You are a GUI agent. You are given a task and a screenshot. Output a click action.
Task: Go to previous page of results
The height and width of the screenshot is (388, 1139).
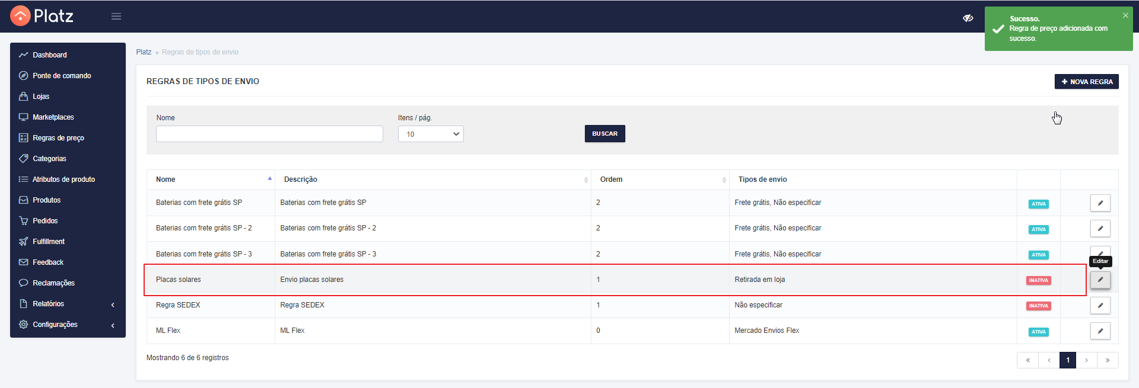coord(1049,360)
